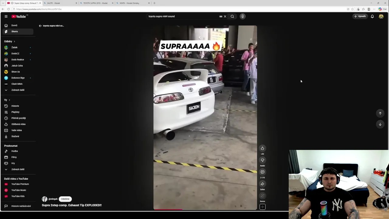Open Historie watch history

pyautogui.click(x=18, y=106)
